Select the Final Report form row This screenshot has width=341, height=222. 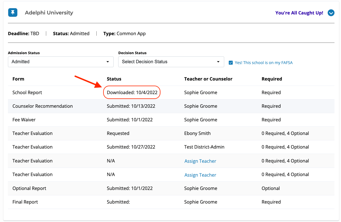(x=25, y=202)
